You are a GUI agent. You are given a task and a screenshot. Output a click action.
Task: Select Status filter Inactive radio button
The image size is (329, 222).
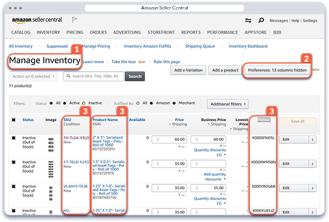pos(84,103)
